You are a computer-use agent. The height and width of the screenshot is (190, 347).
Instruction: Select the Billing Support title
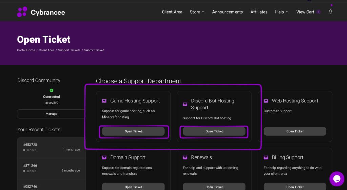pyautogui.click(x=287, y=157)
